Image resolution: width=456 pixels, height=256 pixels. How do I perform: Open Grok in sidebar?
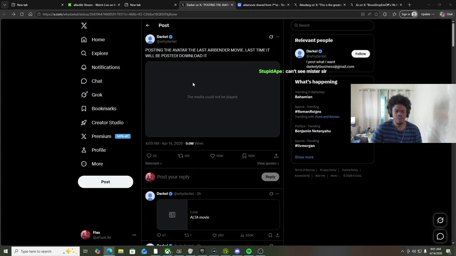[92, 95]
